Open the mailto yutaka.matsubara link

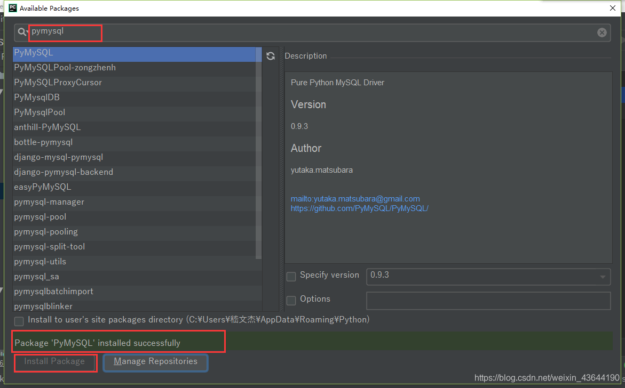coord(355,199)
